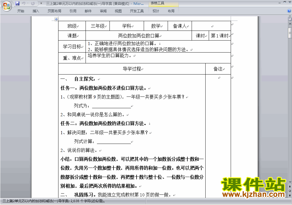Open table tools 设计 tab
The height and width of the screenshot is (205, 292).
click(x=156, y=11)
